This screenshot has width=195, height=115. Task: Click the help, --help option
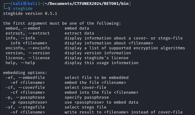tap(20, 63)
